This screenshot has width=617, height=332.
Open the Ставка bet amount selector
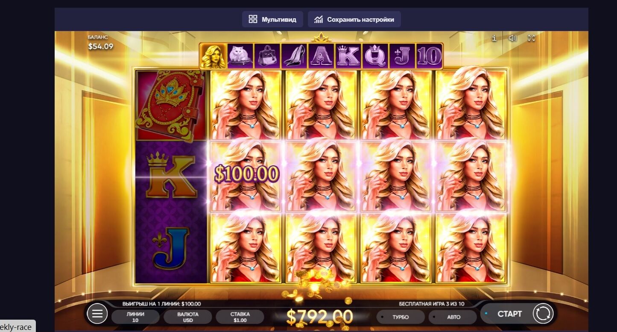240,317
